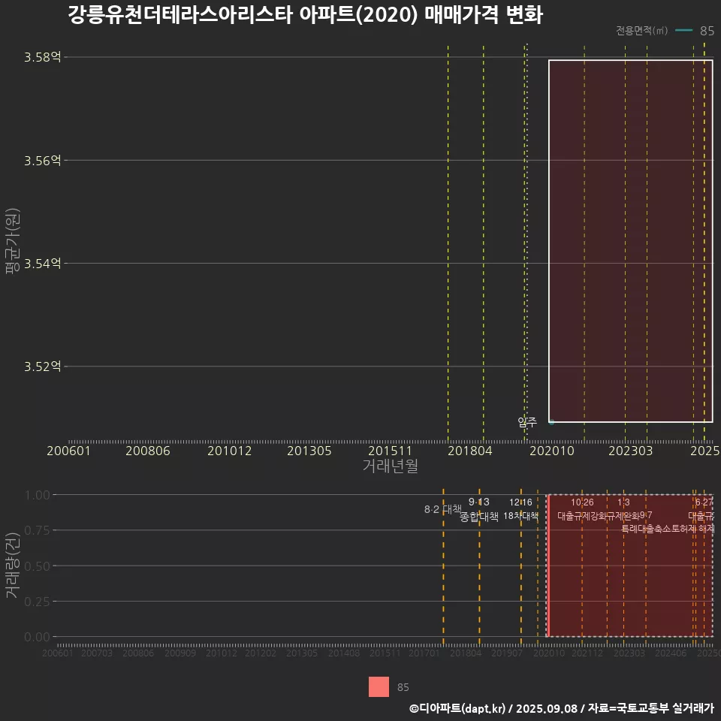Screen dimensions: 721x721
Task: Click the 3.52억 price axis label
Action: [42, 367]
